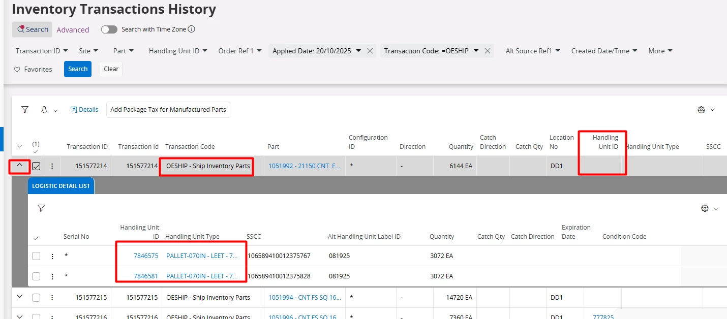Open part link 1051992 - 21150 CNT

click(305, 166)
